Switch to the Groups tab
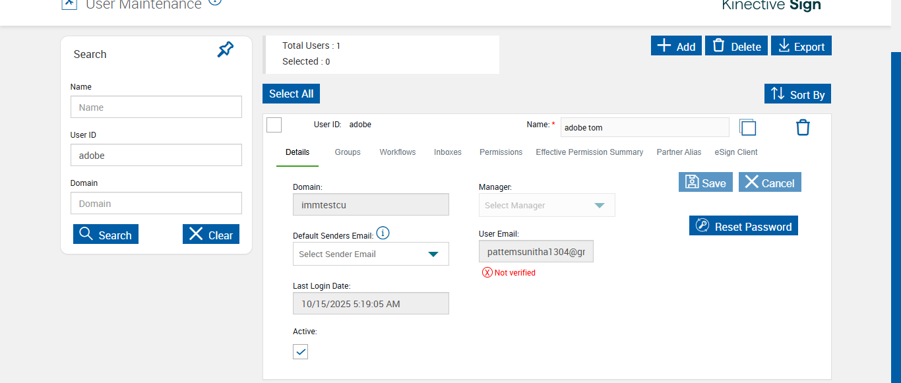Viewport: 901px width, 383px height. [348, 152]
